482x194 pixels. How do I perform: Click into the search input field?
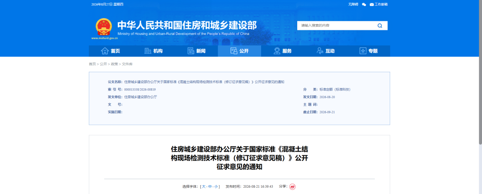(x=335, y=25)
